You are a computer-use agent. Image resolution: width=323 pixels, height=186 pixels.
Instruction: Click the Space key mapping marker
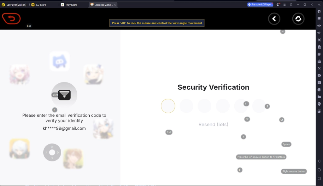[x=286, y=144]
